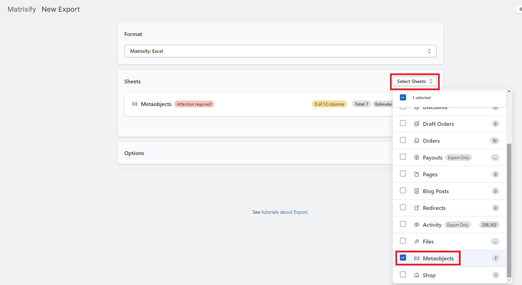Collapse the Select Sheets dropdown
The width and height of the screenshot is (522, 285).
(x=414, y=81)
